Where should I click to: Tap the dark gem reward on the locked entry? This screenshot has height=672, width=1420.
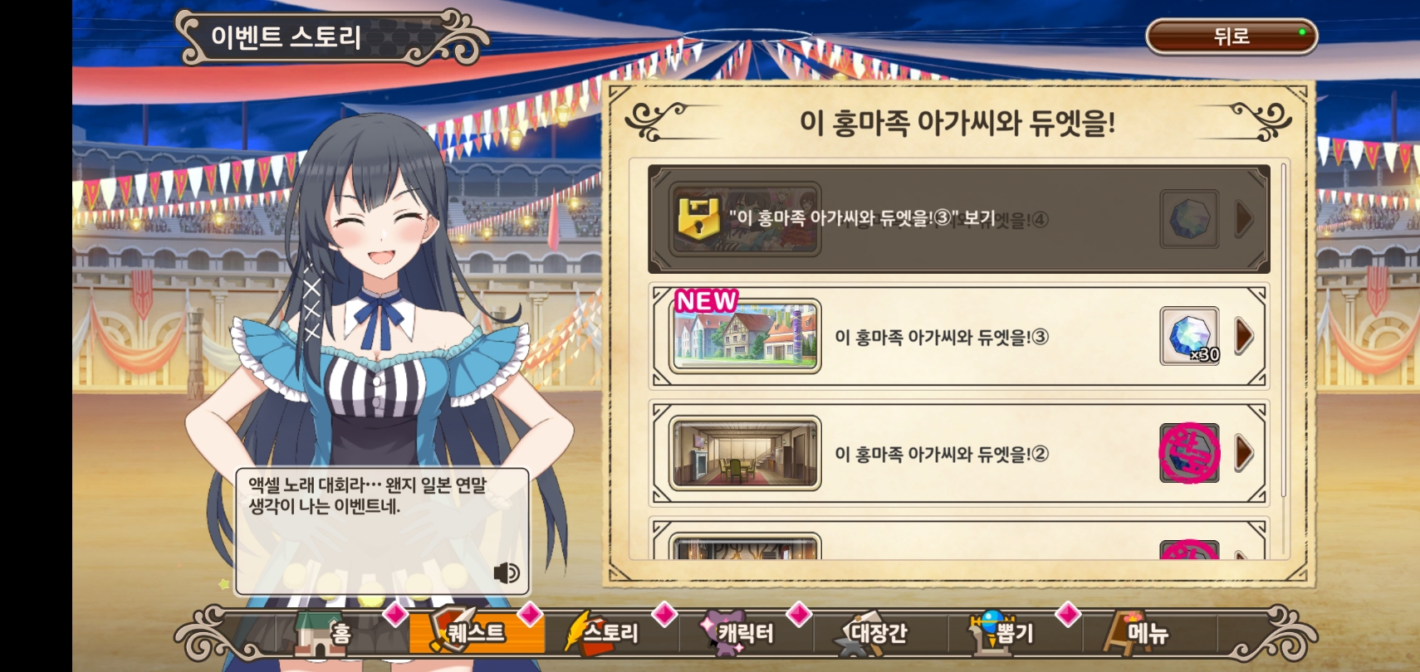[1189, 219]
